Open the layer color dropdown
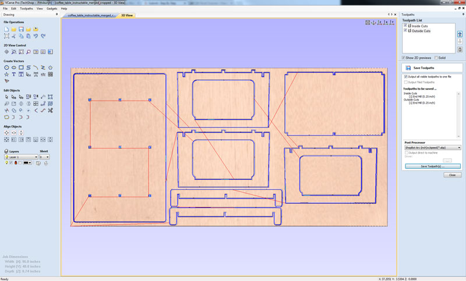Screen dimensions: 466x281 click(27, 162)
